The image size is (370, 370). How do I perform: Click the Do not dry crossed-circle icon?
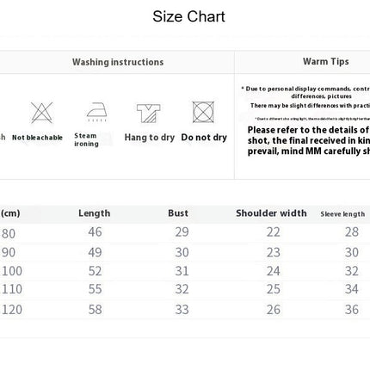click(x=203, y=112)
